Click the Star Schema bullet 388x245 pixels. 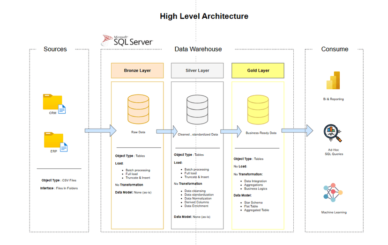click(x=254, y=202)
